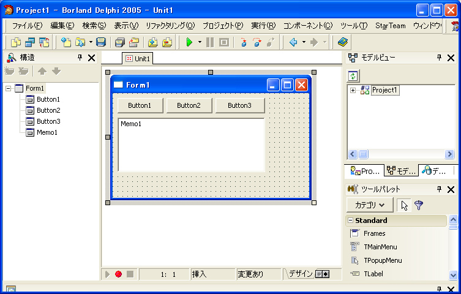Click the Pause debug toolbar icon
The height and width of the screenshot is (294, 461).
click(210, 42)
